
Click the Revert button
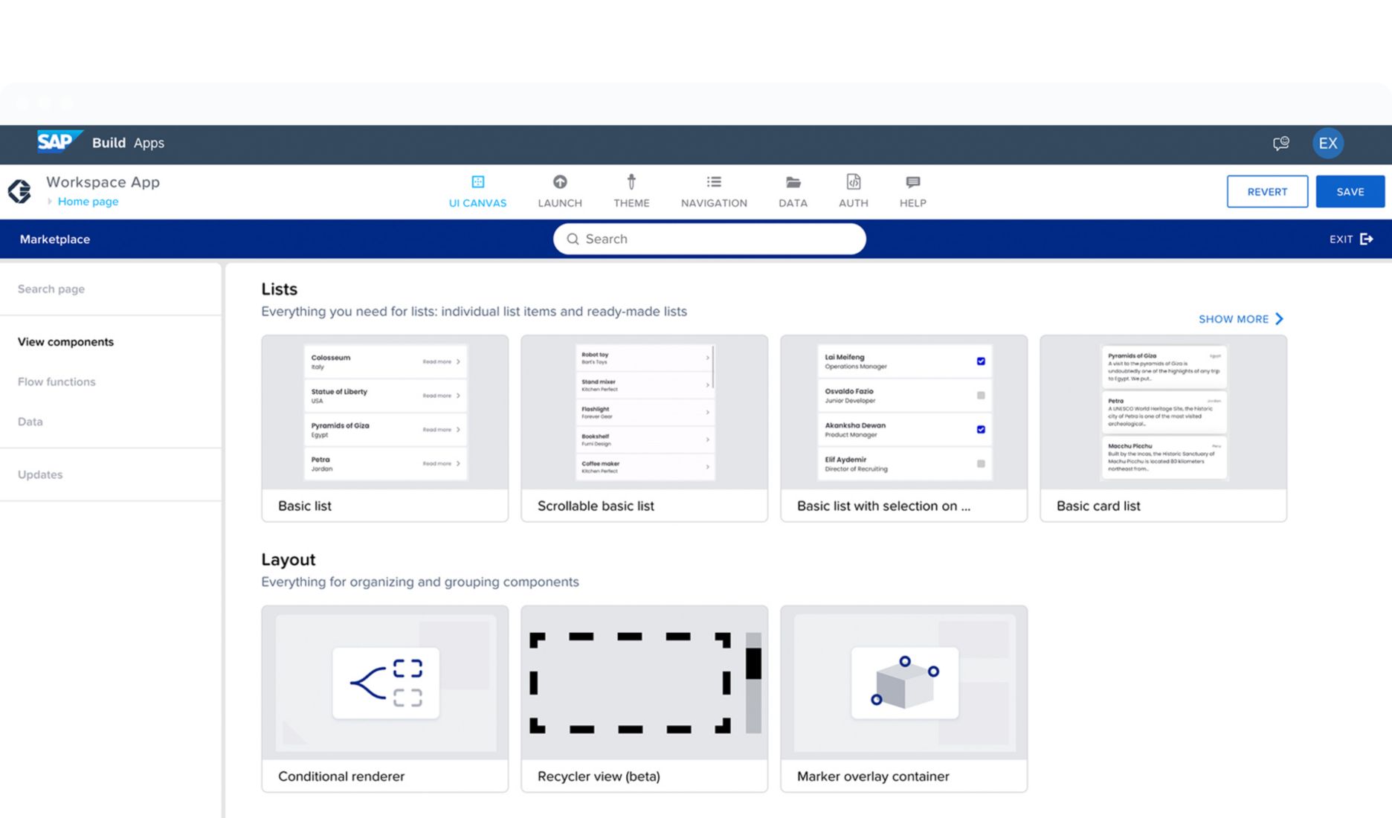click(x=1267, y=191)
